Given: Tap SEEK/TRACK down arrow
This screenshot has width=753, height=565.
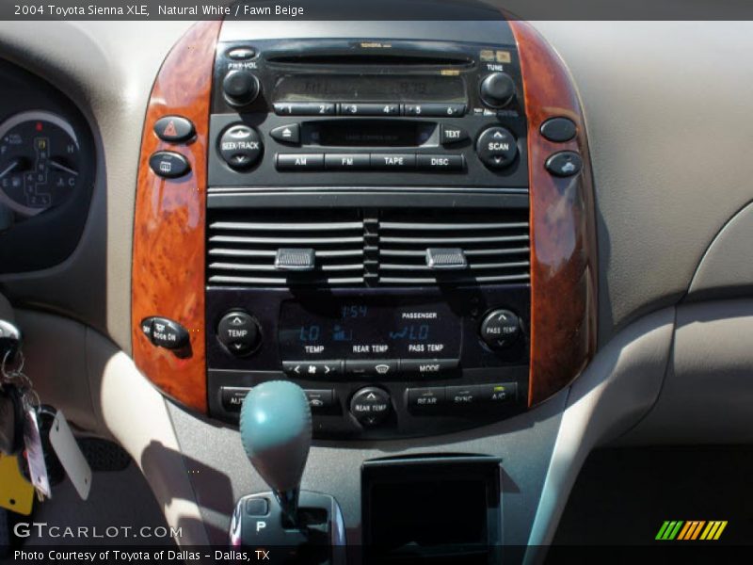Looking at the screenshot, I should point(240,159).
